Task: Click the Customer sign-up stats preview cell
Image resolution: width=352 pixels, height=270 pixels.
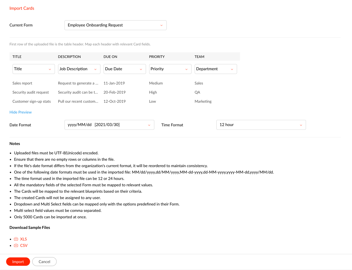Action: pyautogui.click(x=32, y=101)
